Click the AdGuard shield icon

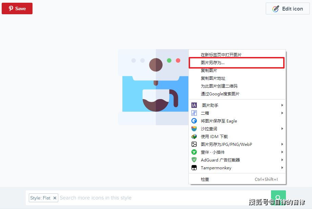point(194,160)
